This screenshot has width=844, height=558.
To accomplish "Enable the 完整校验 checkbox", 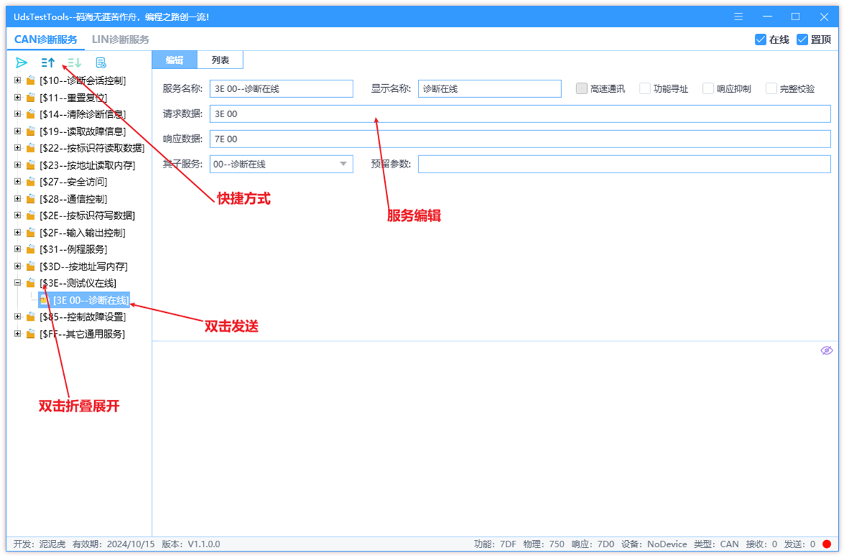I will 771,88.
